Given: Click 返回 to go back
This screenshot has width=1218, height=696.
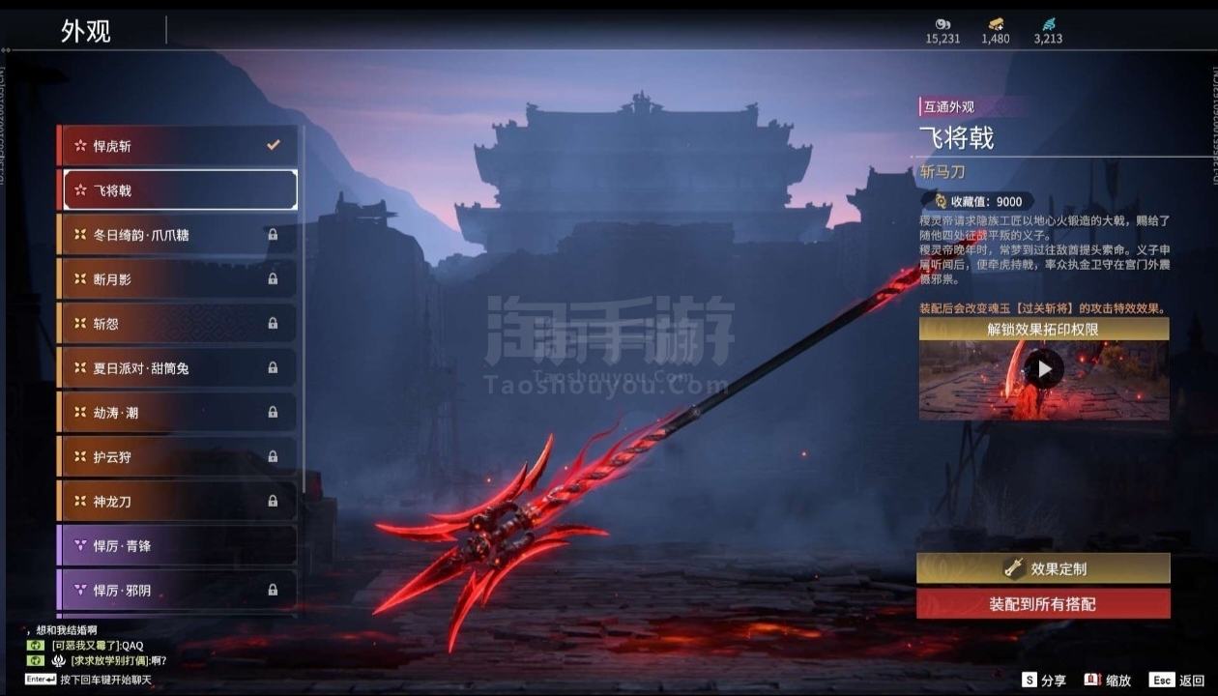Looking at the screenshot, I should click(1177, 681).
